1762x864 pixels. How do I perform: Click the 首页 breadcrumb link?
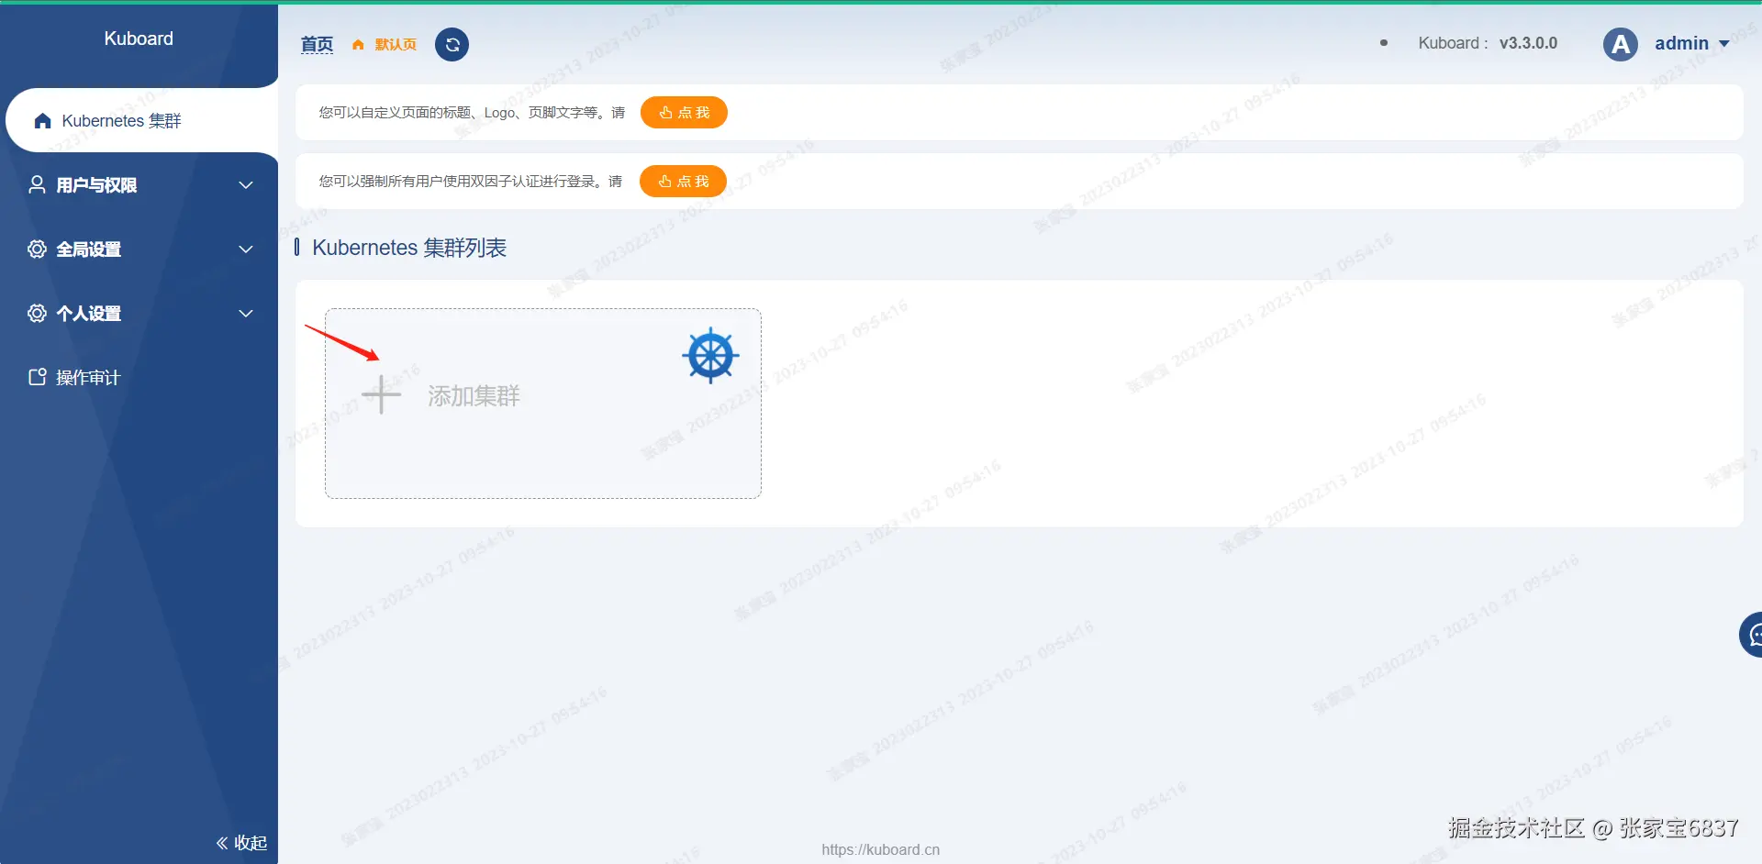tap(317, 44)
